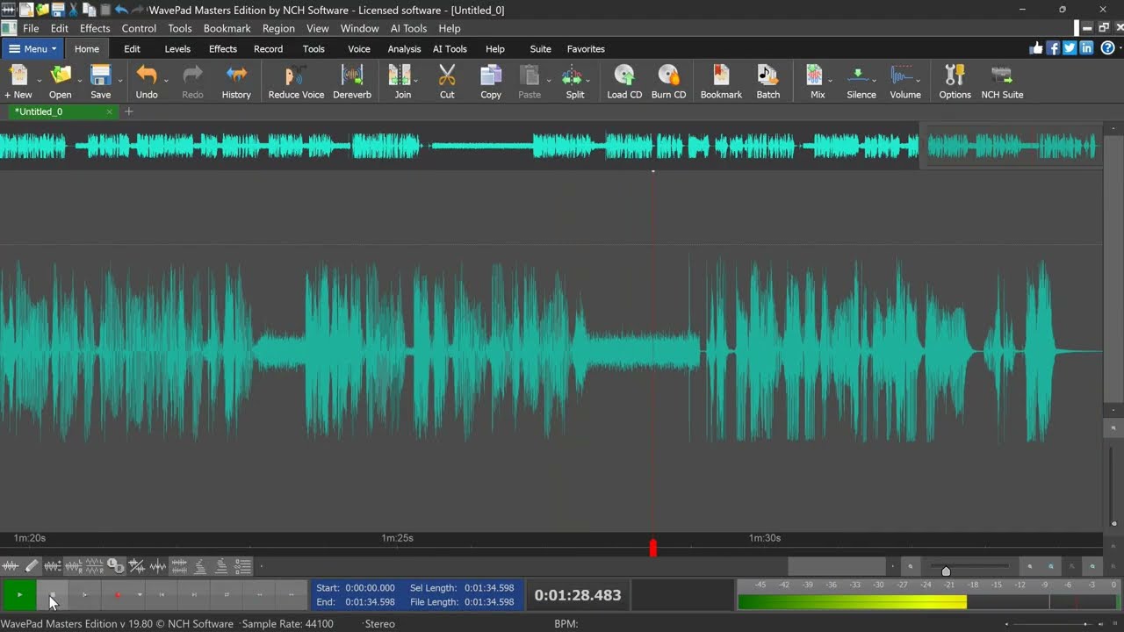The width and height of the screenshot is (1124, 632).
Task: Click the 0:01:28.483 time display
Action: 578,595
